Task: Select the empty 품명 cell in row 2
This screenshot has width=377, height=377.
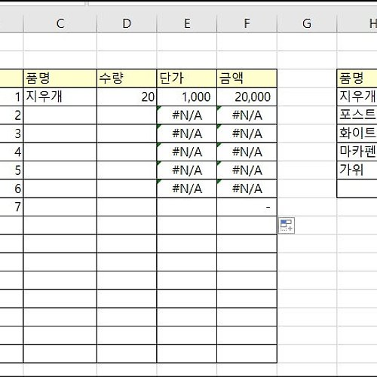Action: (60, 115)
